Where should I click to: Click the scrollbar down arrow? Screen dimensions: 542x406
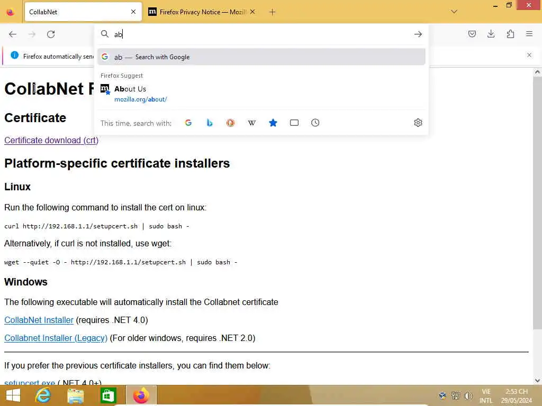[537, 381]
